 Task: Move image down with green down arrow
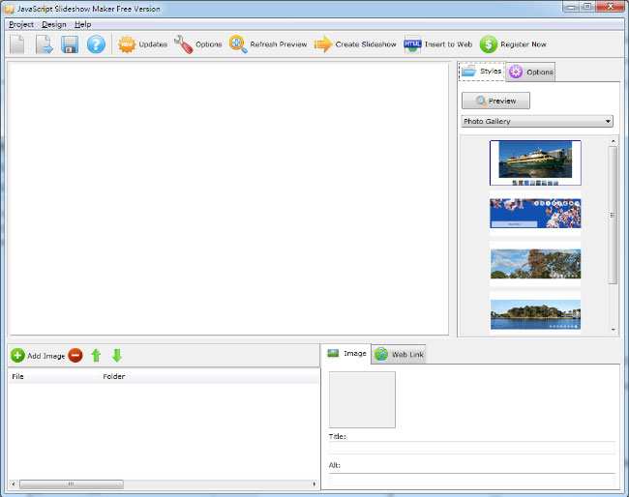[x=117, y=356]
